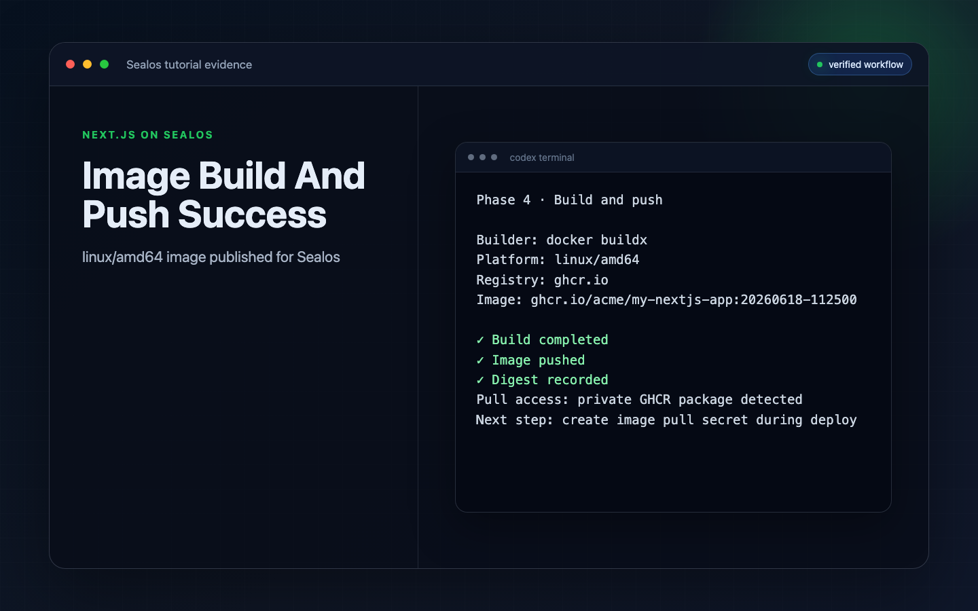Click the green status dot in verified workflow badge
Image resolution: width=978 pixels, height=611 pixels.
coord(820,64)
